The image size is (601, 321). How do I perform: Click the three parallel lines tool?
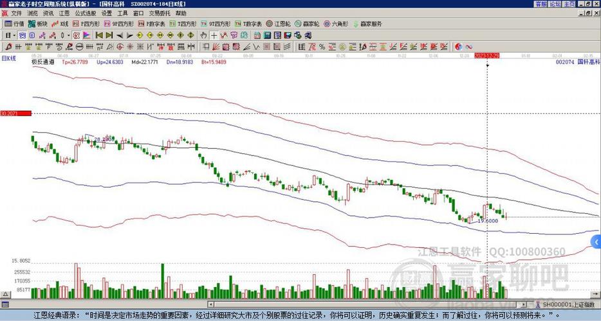287,47
